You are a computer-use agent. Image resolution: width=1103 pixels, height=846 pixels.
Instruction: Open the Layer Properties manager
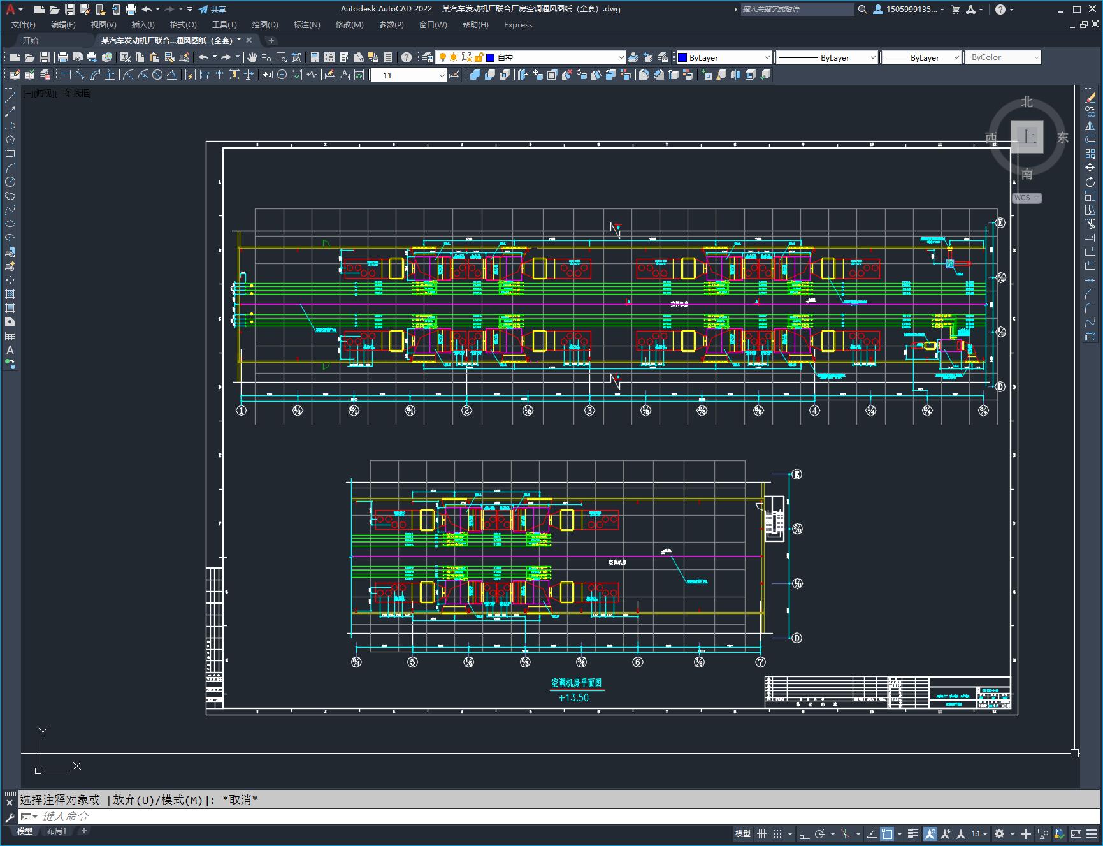pos(428,57)
